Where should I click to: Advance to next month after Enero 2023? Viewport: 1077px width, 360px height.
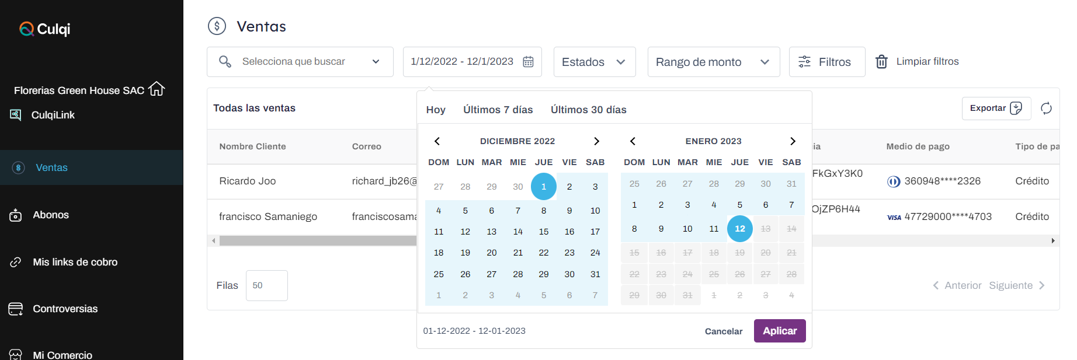[x=792, y=141]
